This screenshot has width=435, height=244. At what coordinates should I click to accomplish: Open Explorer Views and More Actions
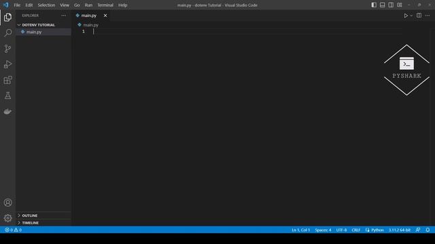pos(64,16)
